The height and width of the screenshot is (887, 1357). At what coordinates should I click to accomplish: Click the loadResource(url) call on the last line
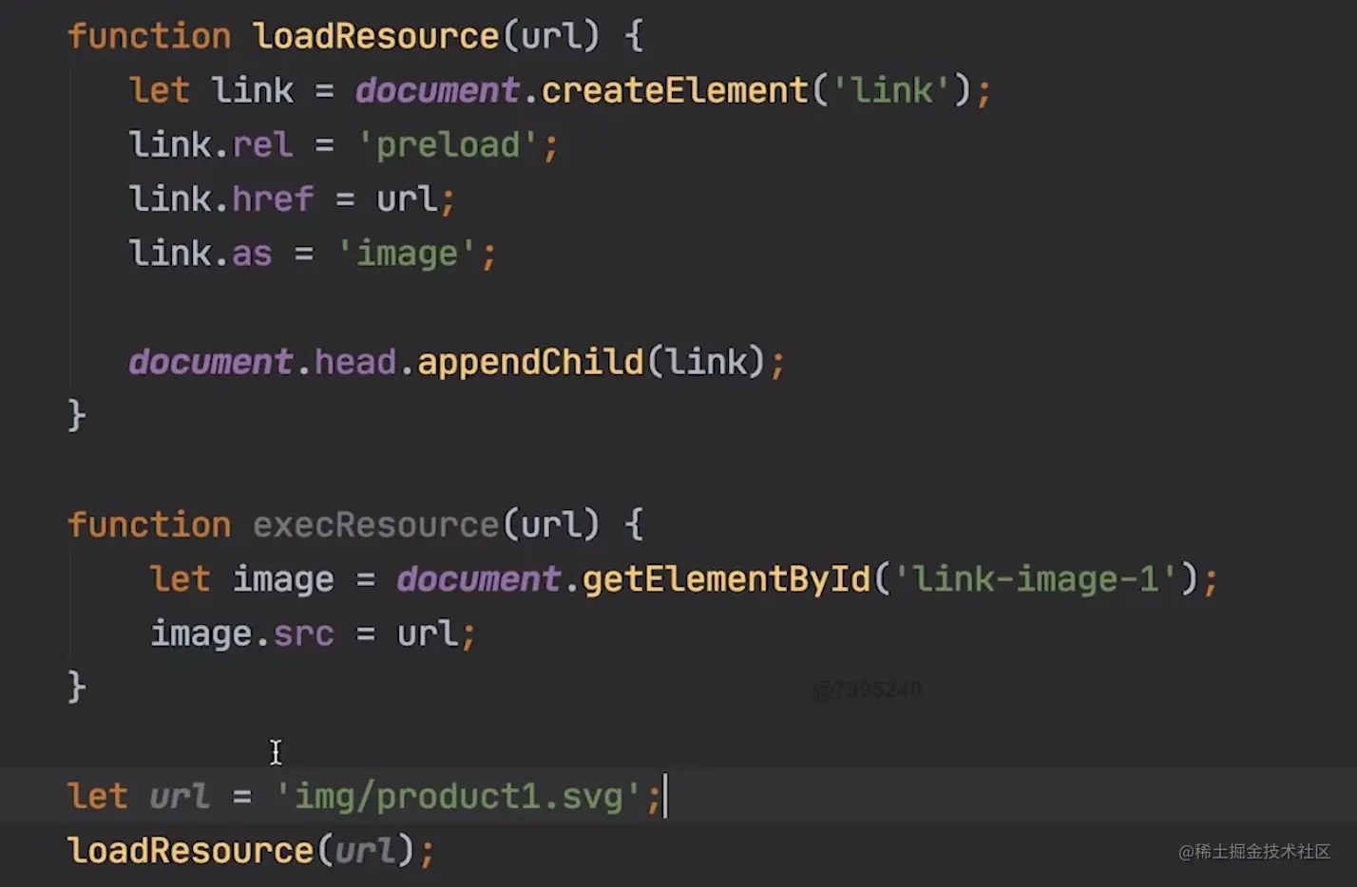tap(241, 850)
